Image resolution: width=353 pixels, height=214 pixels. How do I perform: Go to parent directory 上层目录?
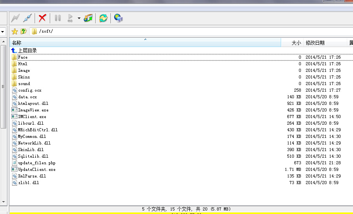[x=27, y=50]
